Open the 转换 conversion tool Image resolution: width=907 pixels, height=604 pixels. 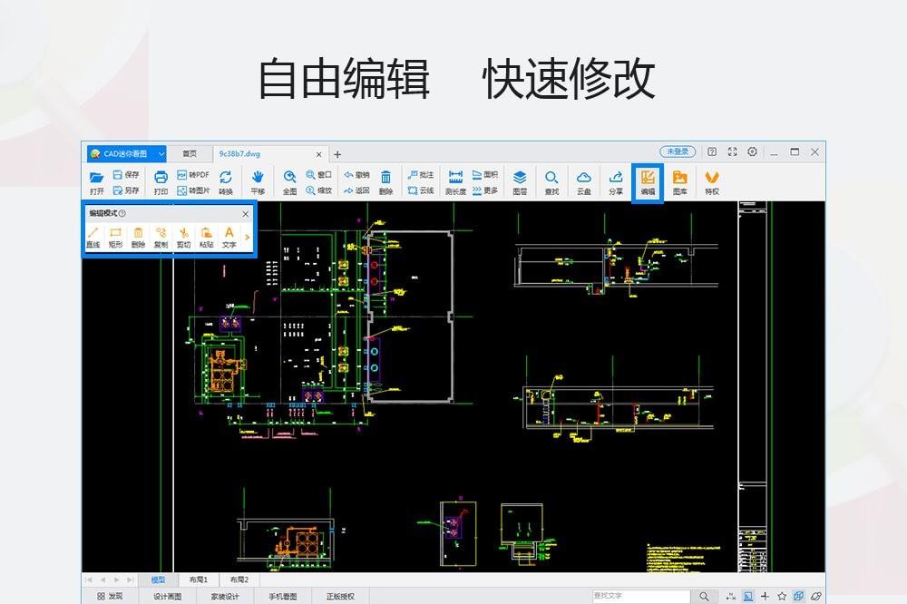click(x=226, y=183)
